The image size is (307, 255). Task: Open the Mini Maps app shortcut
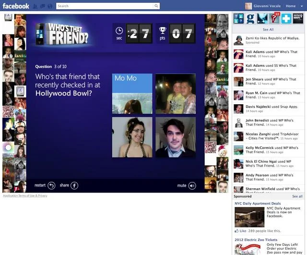[298, 19]
